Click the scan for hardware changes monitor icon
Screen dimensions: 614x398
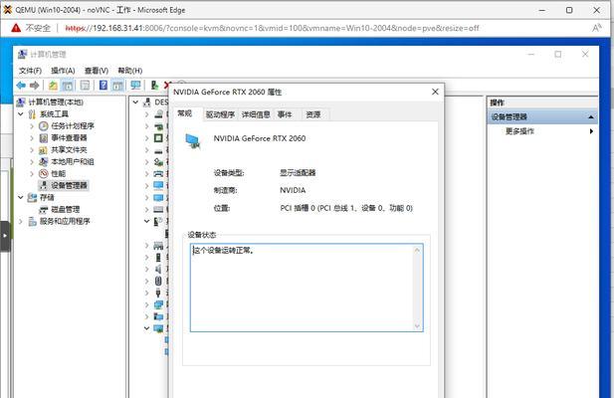pyautogui.click(x=135, y=85)
